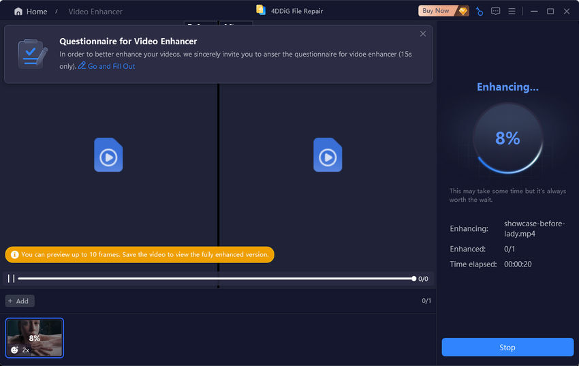Go to the Home breadcrumb
The height and width of the screenshot is (366, 579).
(37, 12)
